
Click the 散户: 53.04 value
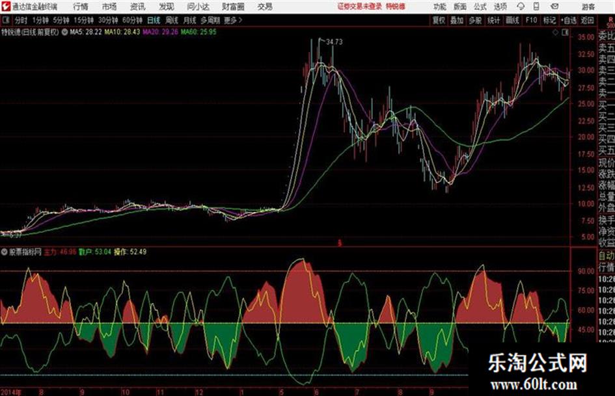pyautogui.click(x=95, y=252)
